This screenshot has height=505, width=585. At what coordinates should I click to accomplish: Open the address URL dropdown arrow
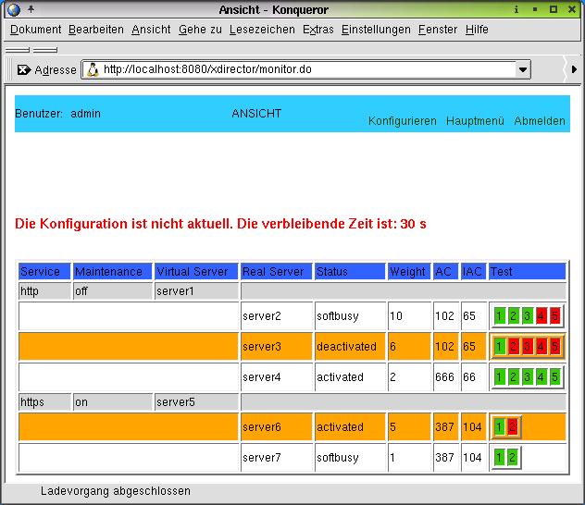(523, 69)
